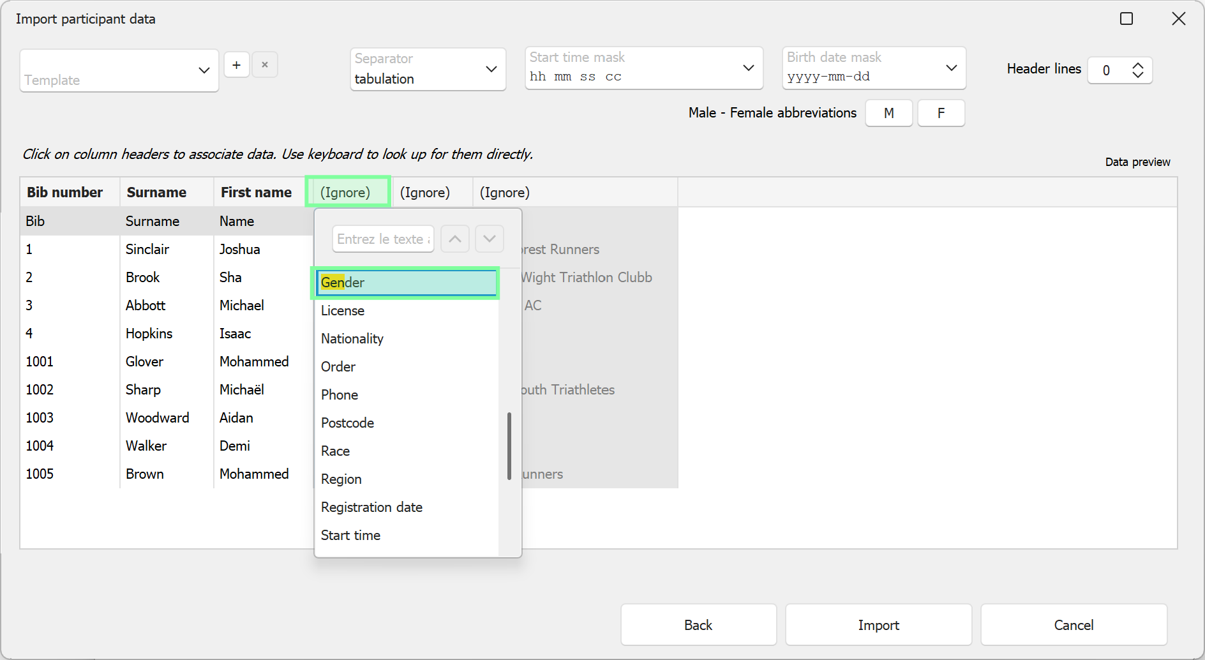Click the Import button
The image size is (1205, 660).
pos(878,625)
